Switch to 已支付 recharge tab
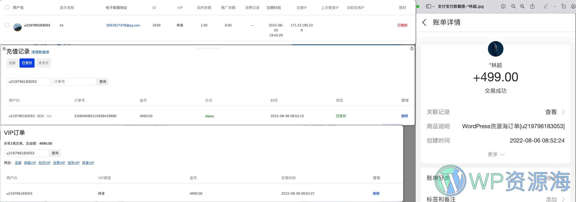576x202 pixels. tap(27, 63)
